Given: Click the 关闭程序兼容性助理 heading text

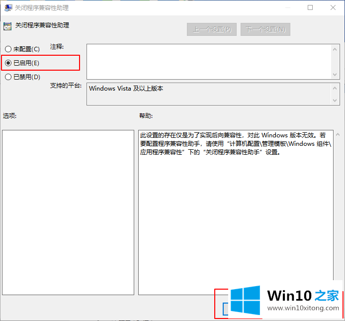Looking at the screenshot, I should (x=42, y=25).
